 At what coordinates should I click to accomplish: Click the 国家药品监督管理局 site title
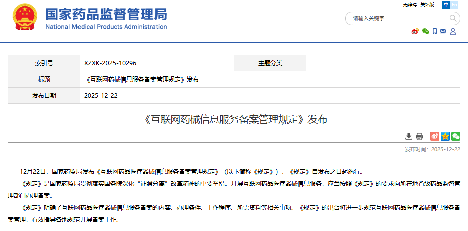(x=106, y=14)
